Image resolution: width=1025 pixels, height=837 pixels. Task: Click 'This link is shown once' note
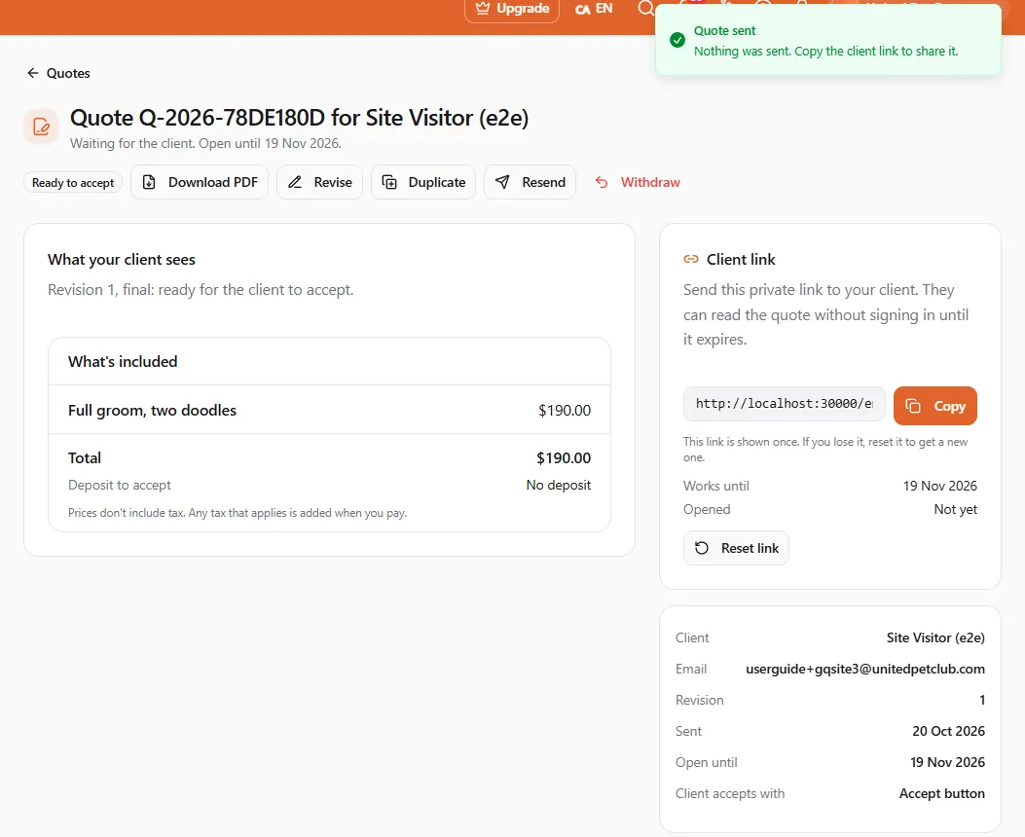pyautogui.click(x=825, y=450)
